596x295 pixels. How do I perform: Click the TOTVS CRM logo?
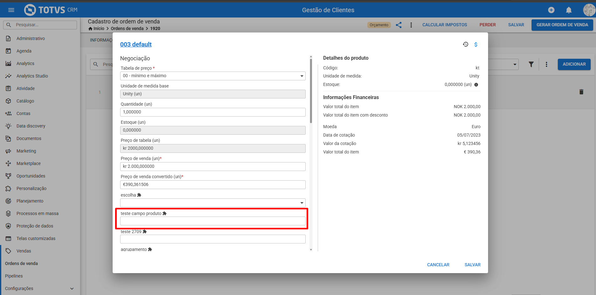click(51, 10)
